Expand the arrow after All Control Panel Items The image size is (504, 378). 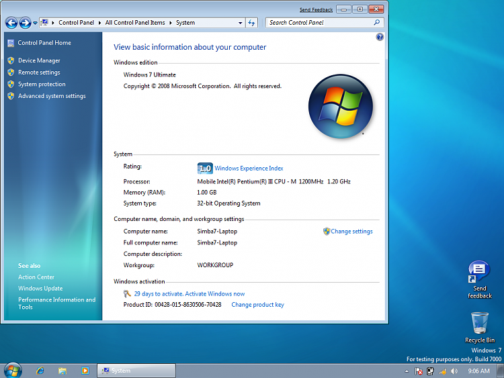pyautogui.click(x=171, y=23)
